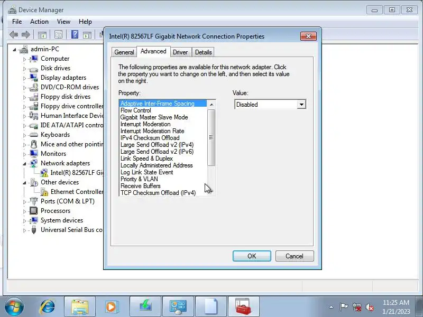Click the muted volume tray icon

(x=370, y=307)
